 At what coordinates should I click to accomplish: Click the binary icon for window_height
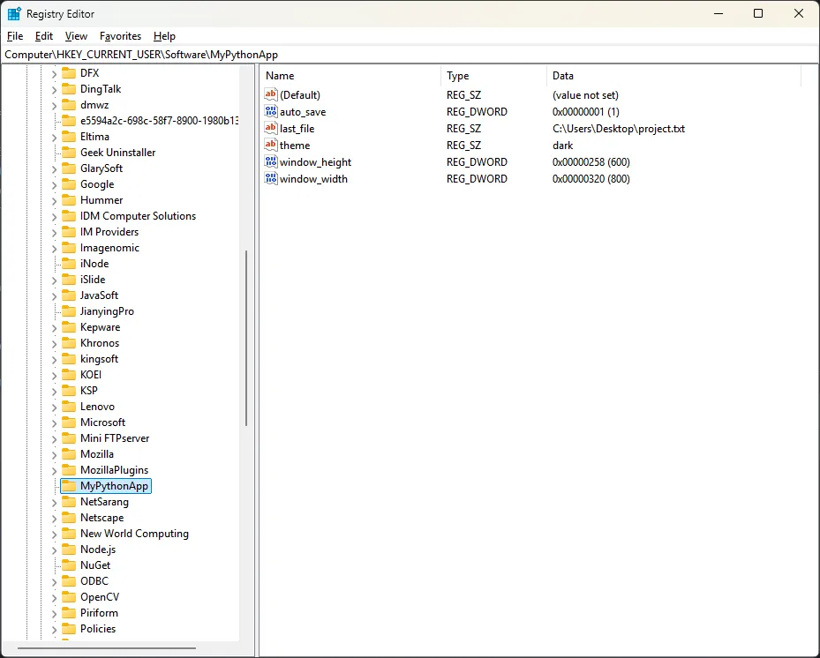click(271, 162)
